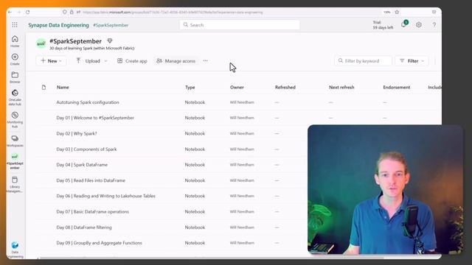Screen dimensions: 472x265
Task: Click Synapse Data Engineering title link
Action: (x=59, y=25)
